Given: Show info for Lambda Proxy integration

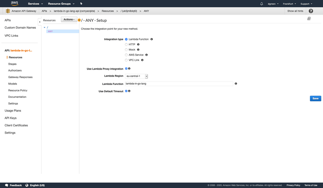Looking at the screenshot, I should pyautogui.click(x=129, y=68).
